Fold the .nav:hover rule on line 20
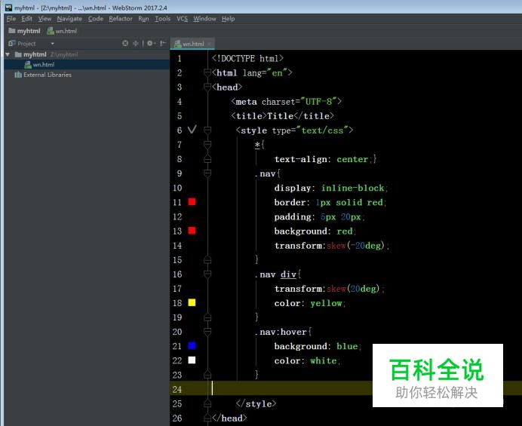This screenshot has width=522, height=426. 207,332
